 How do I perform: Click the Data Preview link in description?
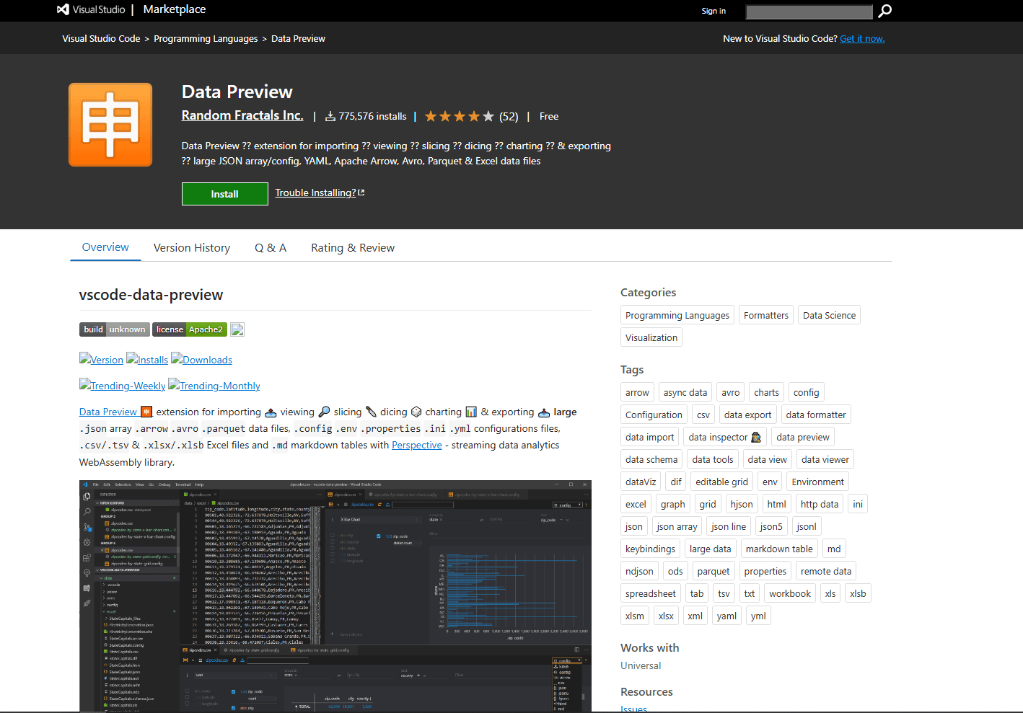[x=108, y=412]
